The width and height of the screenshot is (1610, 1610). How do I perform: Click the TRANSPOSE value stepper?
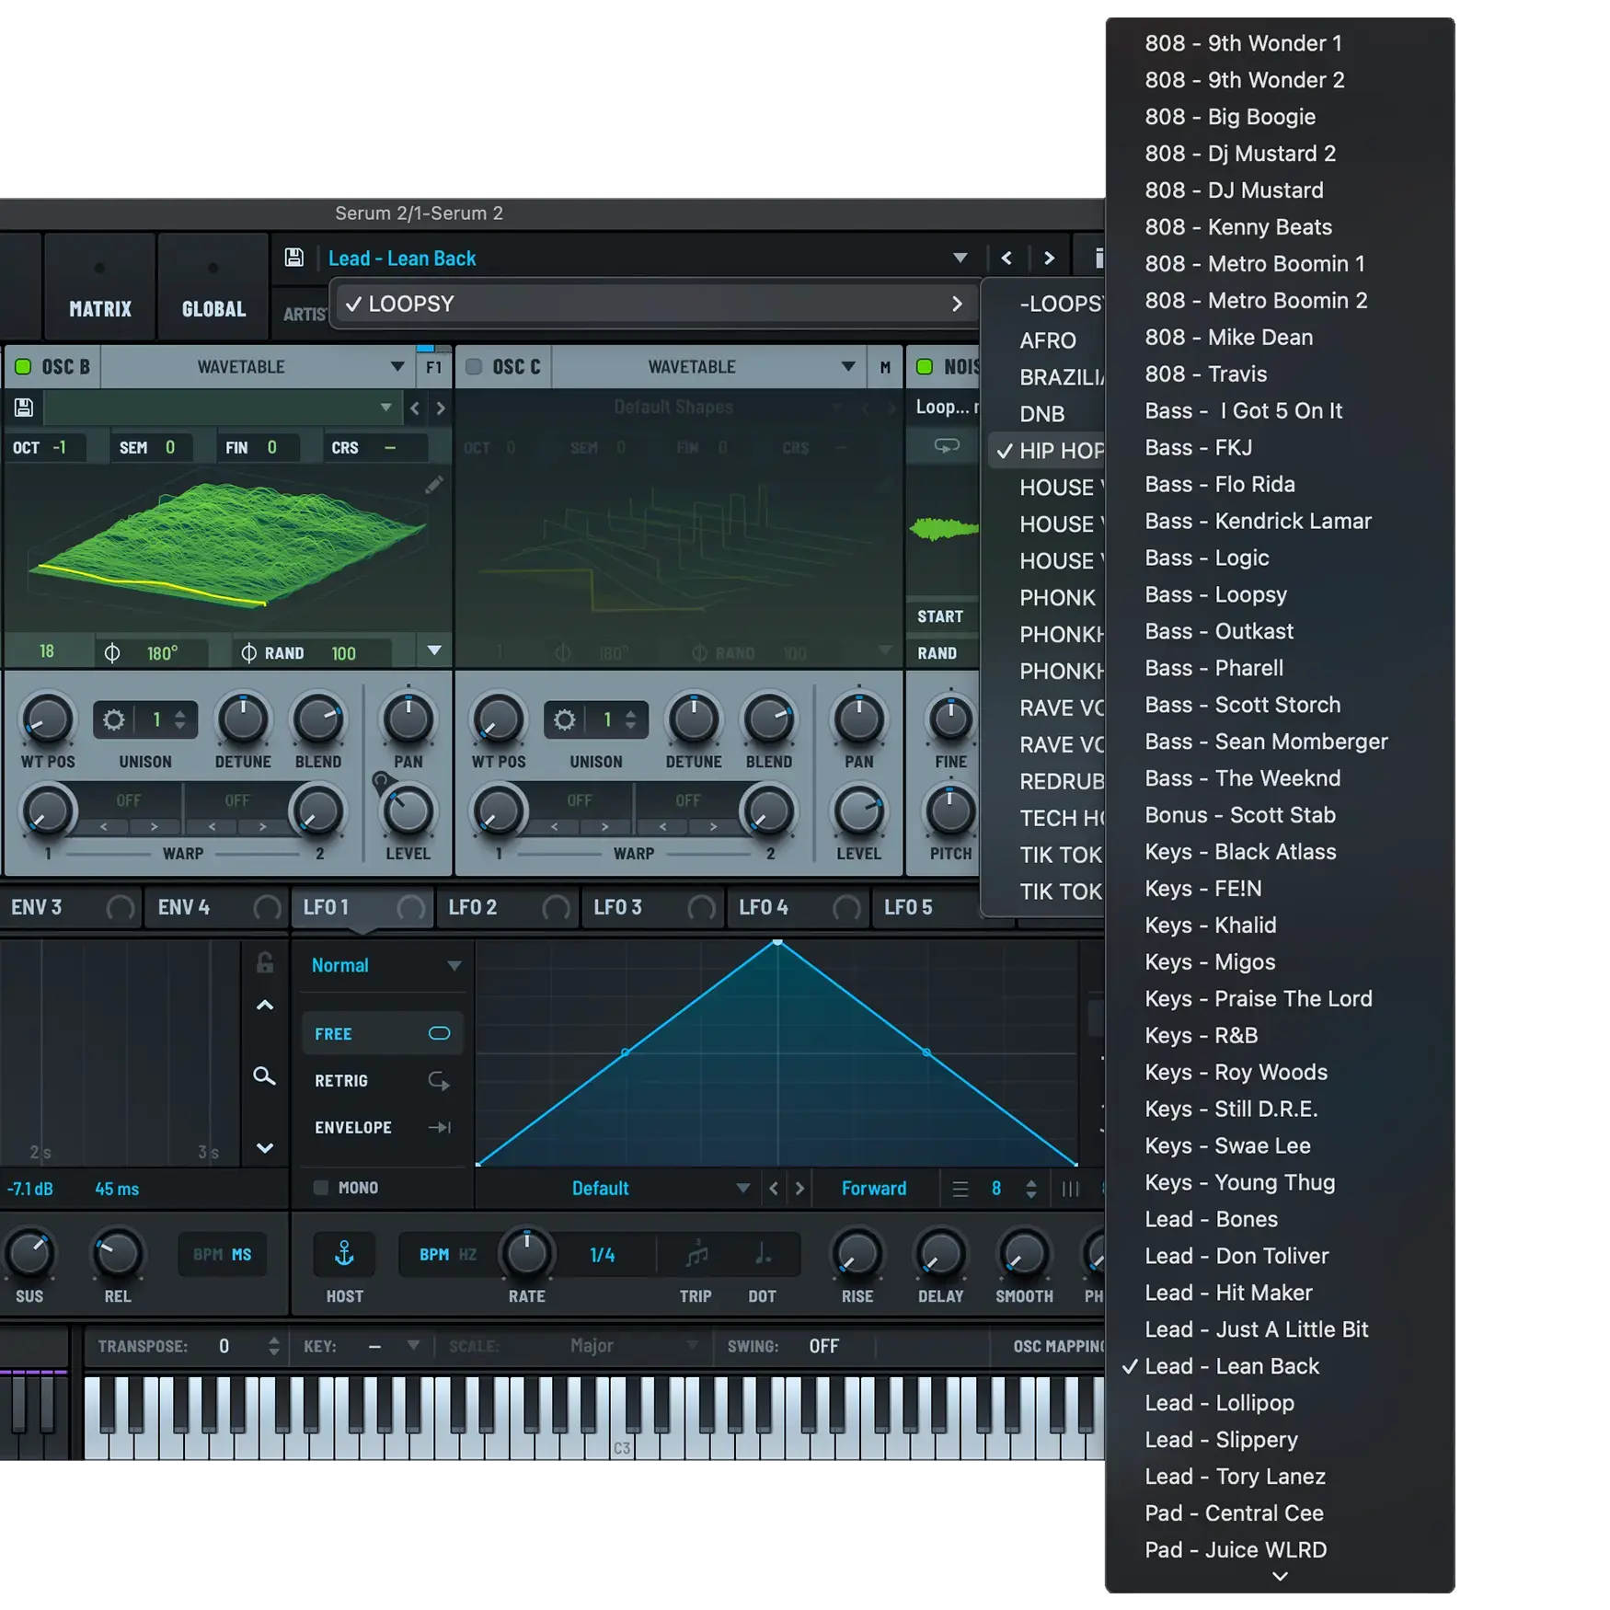click(273, 1346)
